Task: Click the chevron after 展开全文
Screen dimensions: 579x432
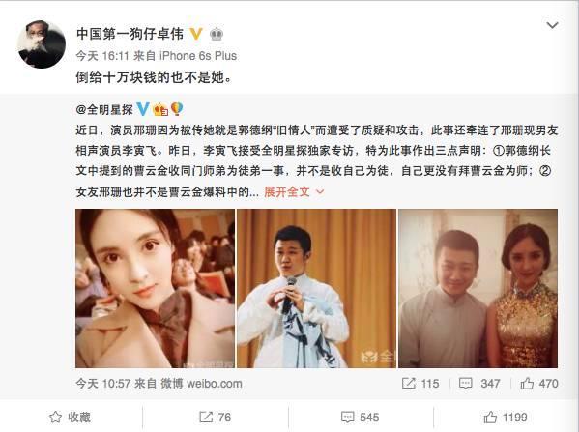Action: coord(320,192)
